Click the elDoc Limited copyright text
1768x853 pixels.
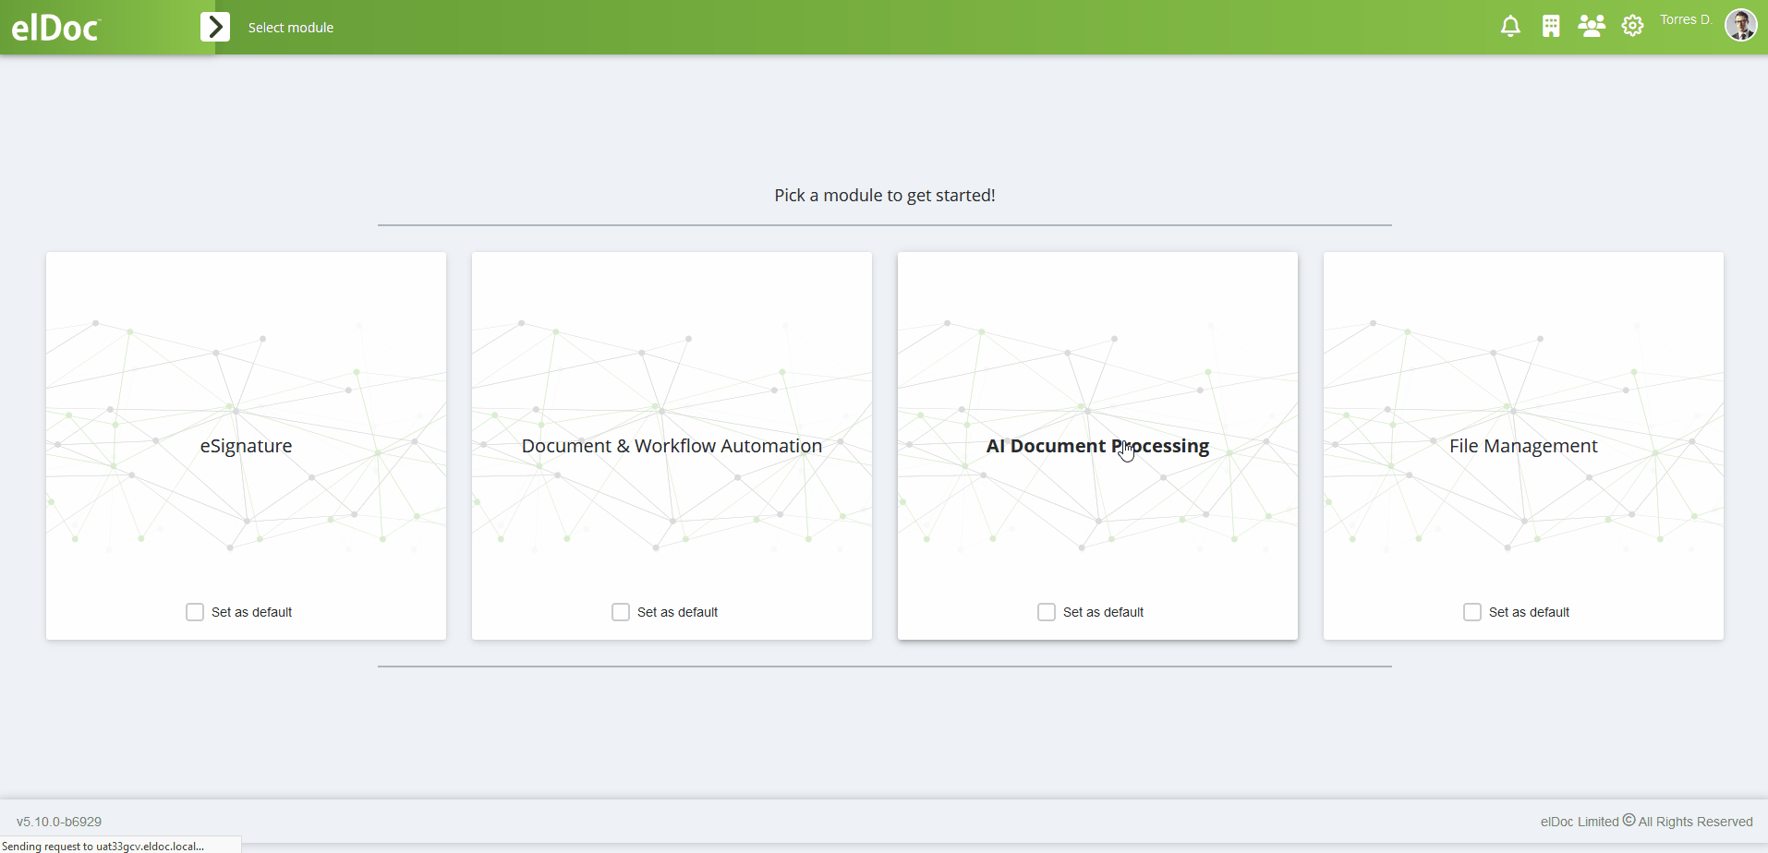[1646, 822]
